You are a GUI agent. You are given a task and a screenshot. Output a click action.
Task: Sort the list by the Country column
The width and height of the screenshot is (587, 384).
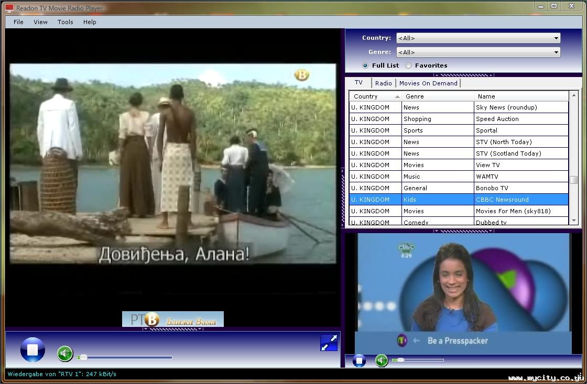[375, 96]
